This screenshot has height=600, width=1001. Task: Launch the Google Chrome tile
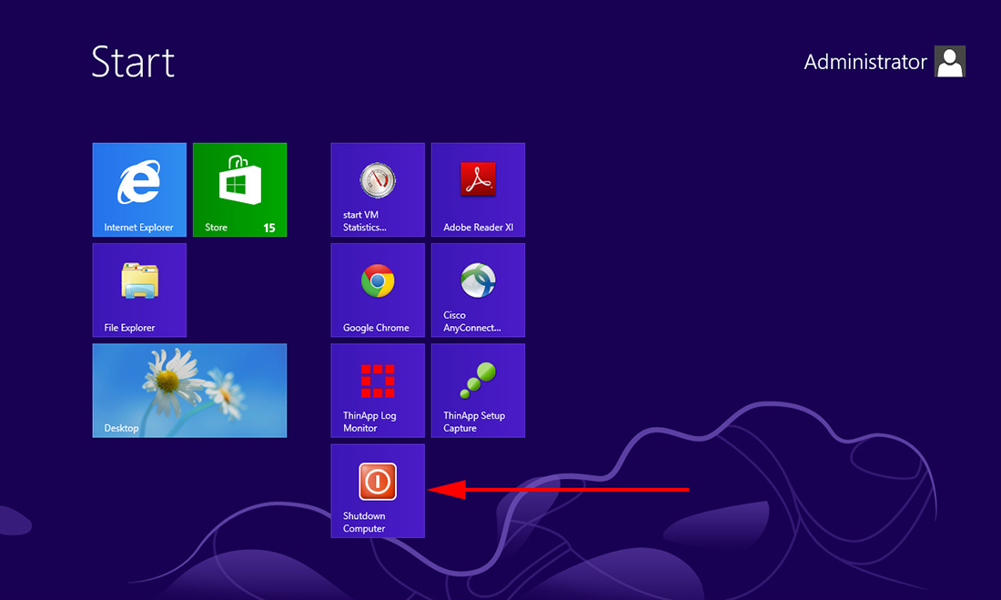click(378, 290)
